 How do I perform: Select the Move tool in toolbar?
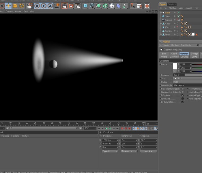[x=8, y=6]
